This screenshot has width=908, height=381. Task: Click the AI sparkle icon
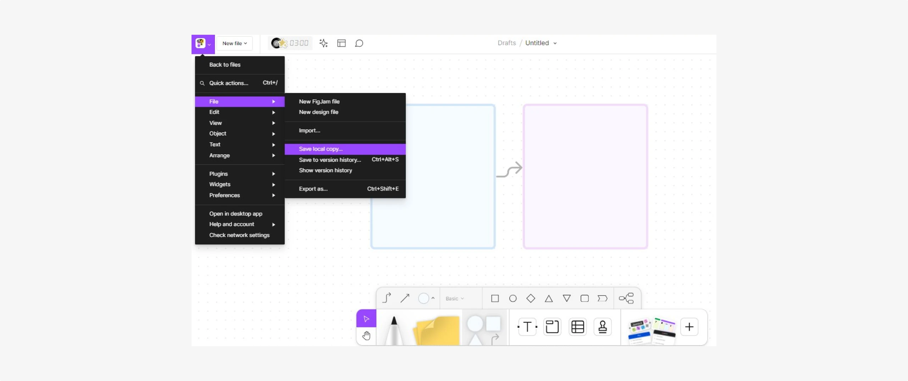tap(323, 43)
